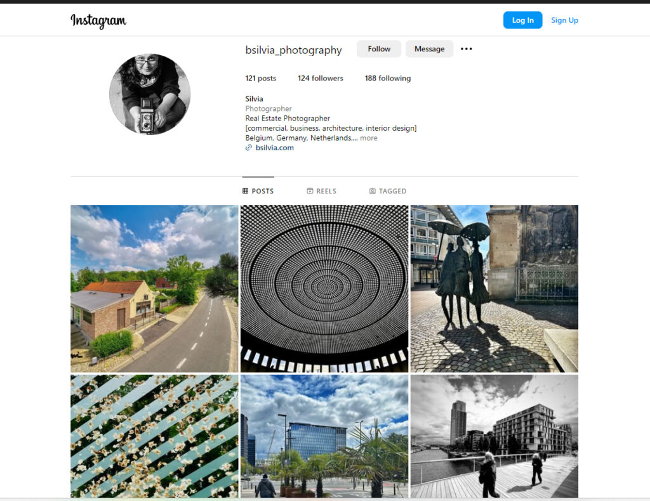Switch to the REELS tab
This screenshot has width=650, height=501.
pyautogui.click(x=322, y=191)
